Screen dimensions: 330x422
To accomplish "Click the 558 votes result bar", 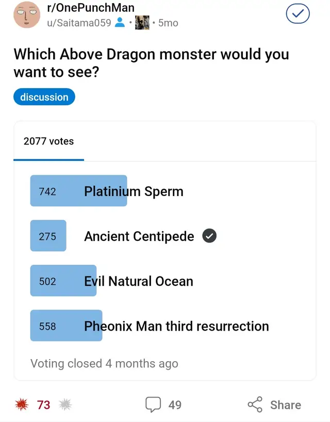I will point(66,326).
